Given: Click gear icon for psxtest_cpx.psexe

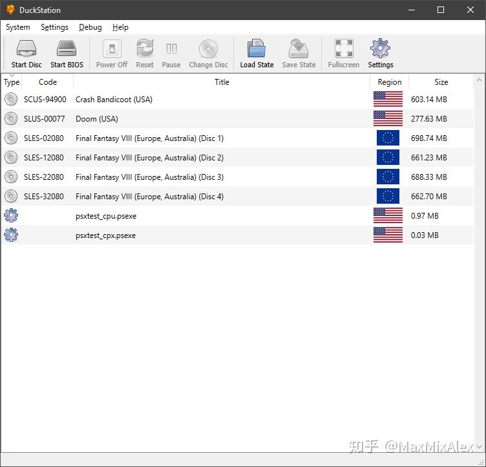Looking at the screenshot, I should [x=11, y=235].
